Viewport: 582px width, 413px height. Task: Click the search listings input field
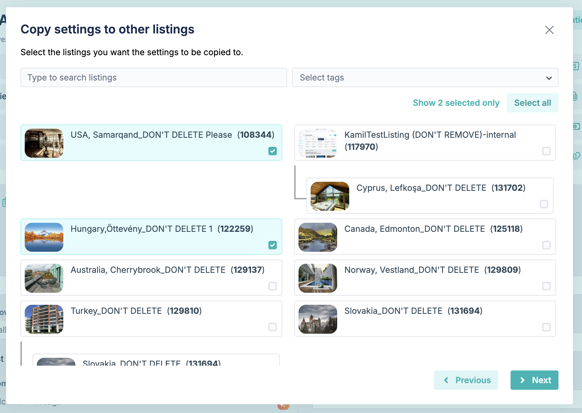pos(154,77)
